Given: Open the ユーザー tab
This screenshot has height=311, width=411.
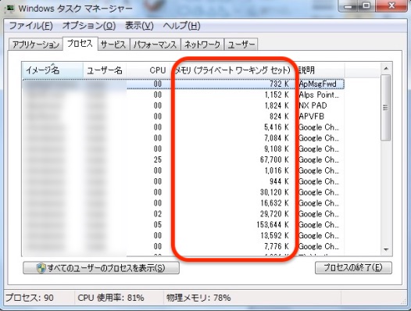Looking at the screenshot, I should (241, 45).
